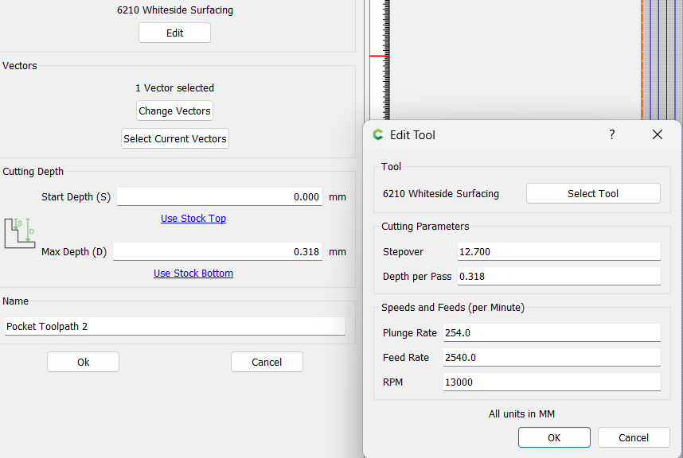Click the Pocket Toolpath 2 name field

[x=174, y=326]
